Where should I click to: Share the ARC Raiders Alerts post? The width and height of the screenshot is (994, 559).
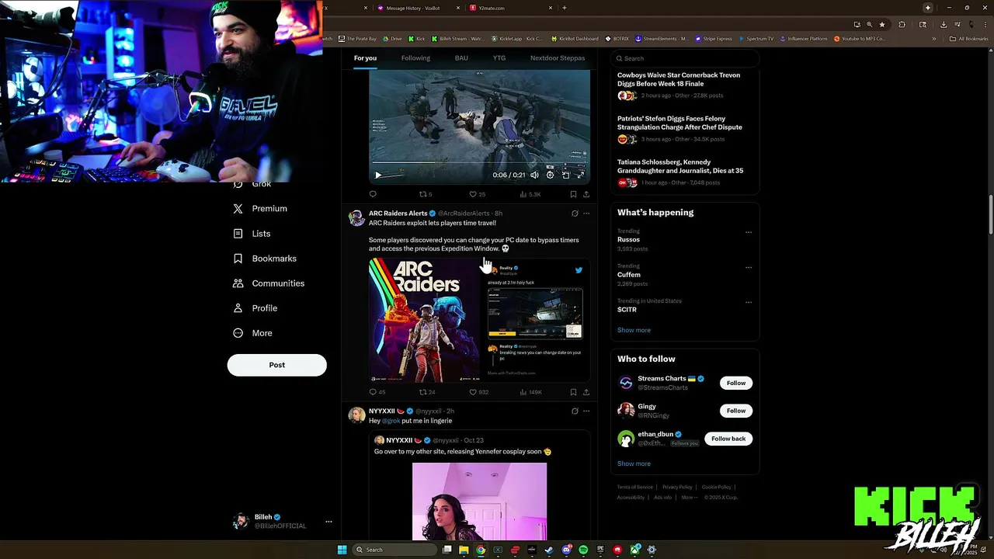pos(586,392)
